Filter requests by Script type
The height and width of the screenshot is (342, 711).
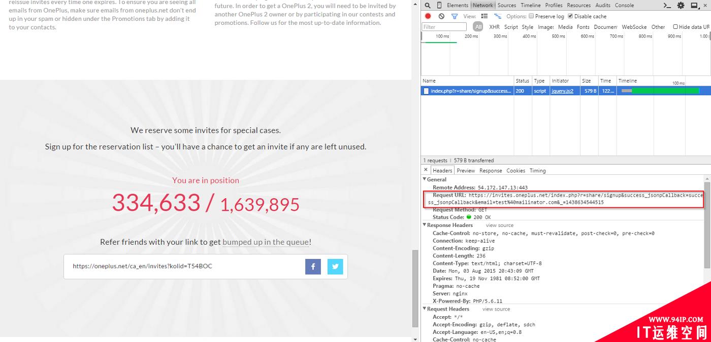(x=511, y=27)
